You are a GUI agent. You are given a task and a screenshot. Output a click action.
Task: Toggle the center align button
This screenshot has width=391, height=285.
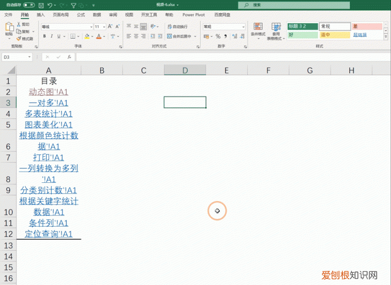[136, 36]
